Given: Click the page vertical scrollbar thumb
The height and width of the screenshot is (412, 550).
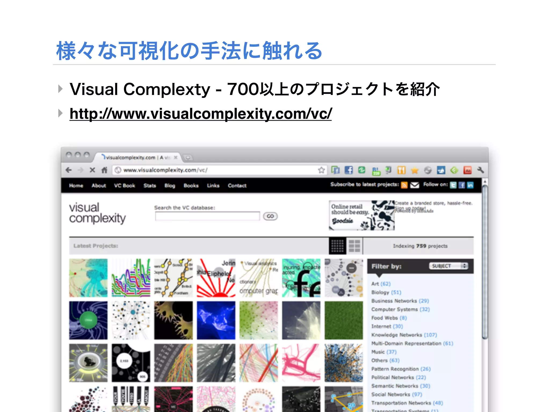Looking at the screenshot, I should point(485,263).
